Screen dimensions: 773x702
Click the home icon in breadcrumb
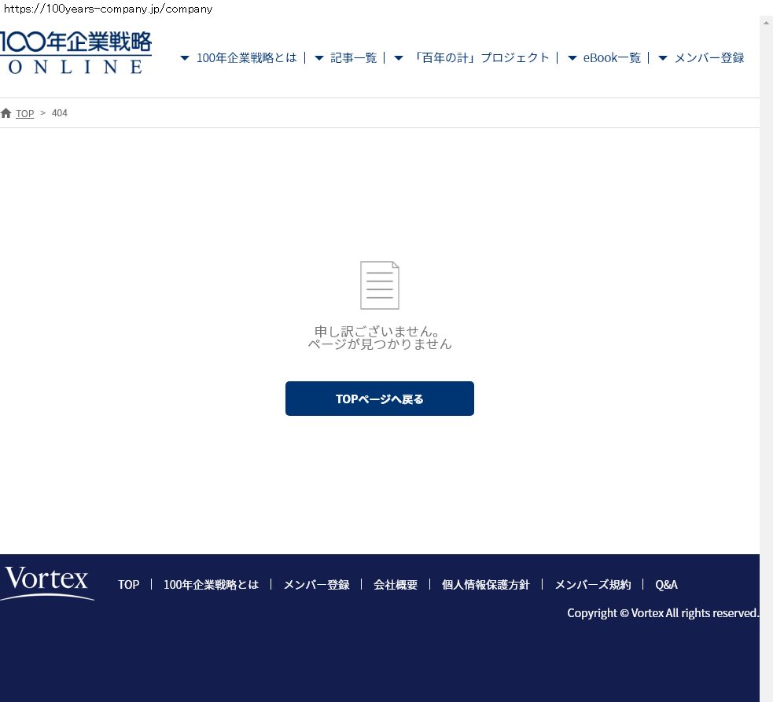6,113
